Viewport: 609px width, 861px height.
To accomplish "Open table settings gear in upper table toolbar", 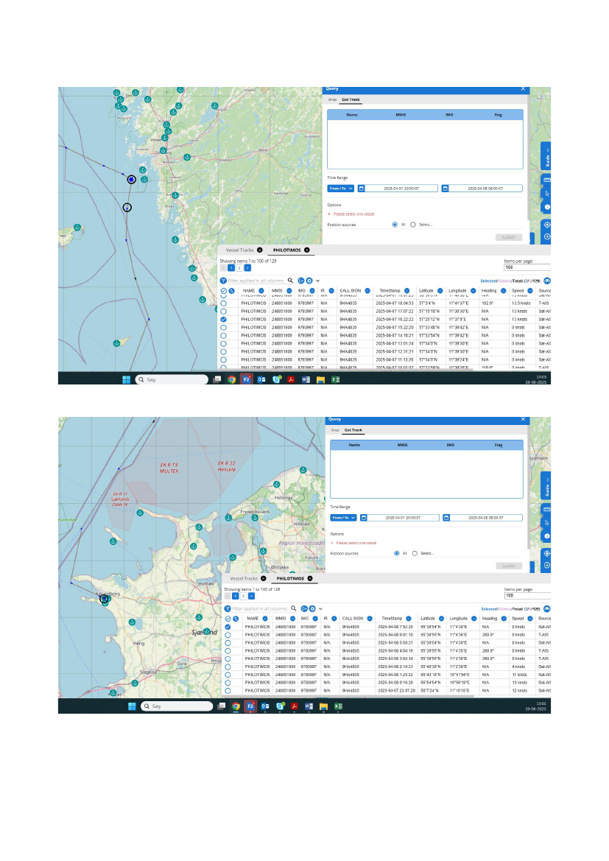I will point(309,281).
